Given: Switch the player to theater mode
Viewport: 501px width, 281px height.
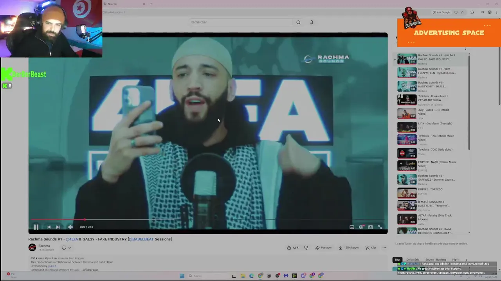Looking at the screenshot, I should point(370,227).
